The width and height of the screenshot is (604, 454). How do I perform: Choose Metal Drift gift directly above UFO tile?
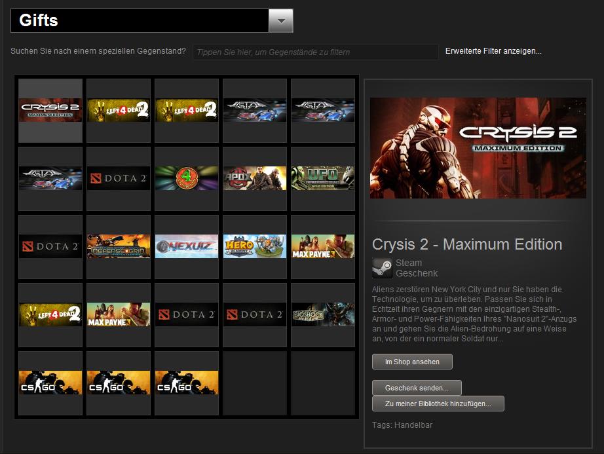(x=323, y=111)
